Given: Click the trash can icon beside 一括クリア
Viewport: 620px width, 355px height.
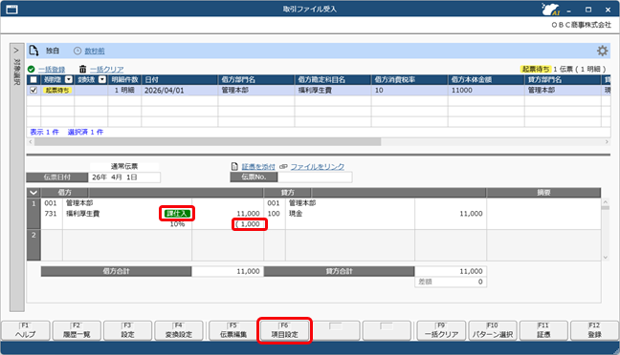Looking at the screenshot, I should pos(82,70).
